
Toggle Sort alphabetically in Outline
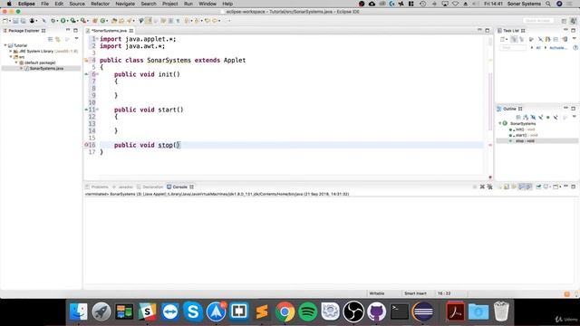pyautogui.click(x=526, y=117)
